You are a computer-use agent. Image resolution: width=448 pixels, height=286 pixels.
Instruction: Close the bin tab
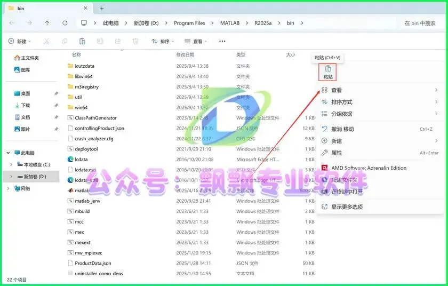[x=85, y=9]
